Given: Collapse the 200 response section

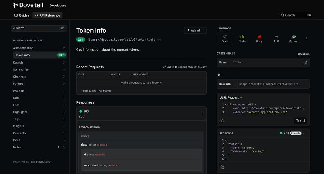Looking at the screenshot, I should (x=202, y=114).
